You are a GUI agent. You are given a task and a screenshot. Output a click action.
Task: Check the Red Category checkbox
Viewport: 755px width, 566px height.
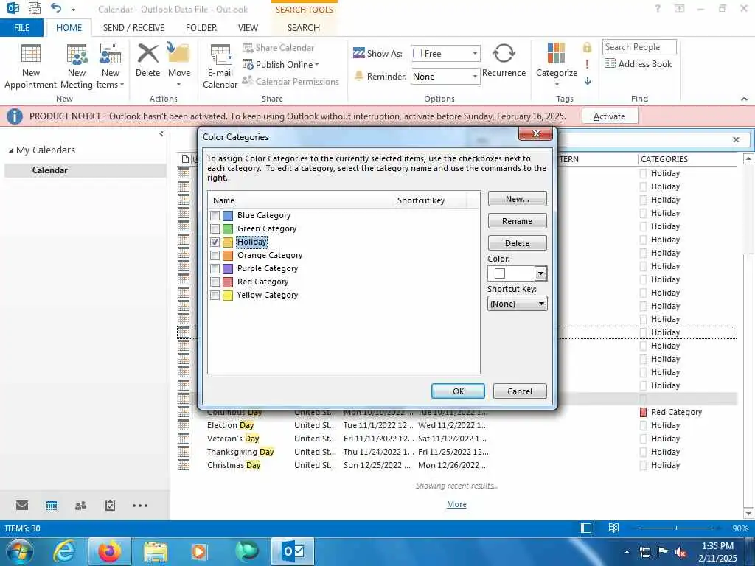pyautogui.click(x=215, y=282)
